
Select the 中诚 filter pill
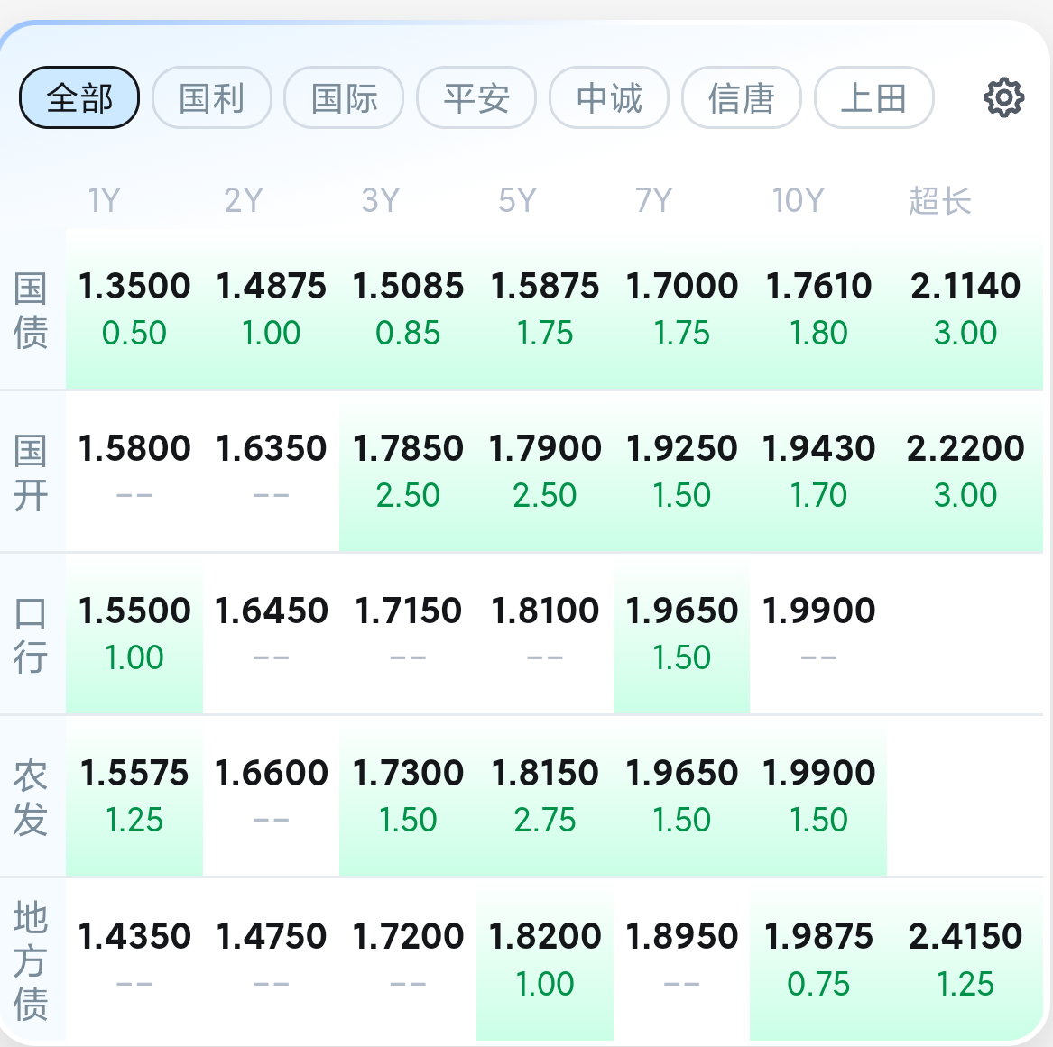(609, 97)
